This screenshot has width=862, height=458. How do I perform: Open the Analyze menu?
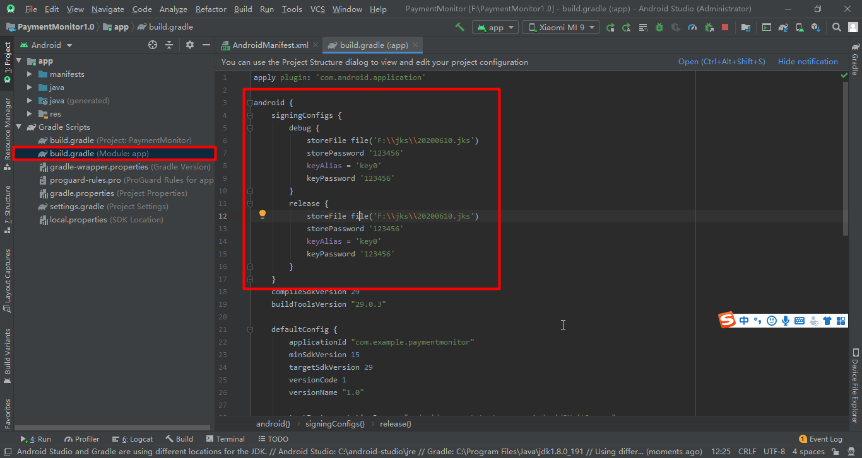click(x=174, y=9)
